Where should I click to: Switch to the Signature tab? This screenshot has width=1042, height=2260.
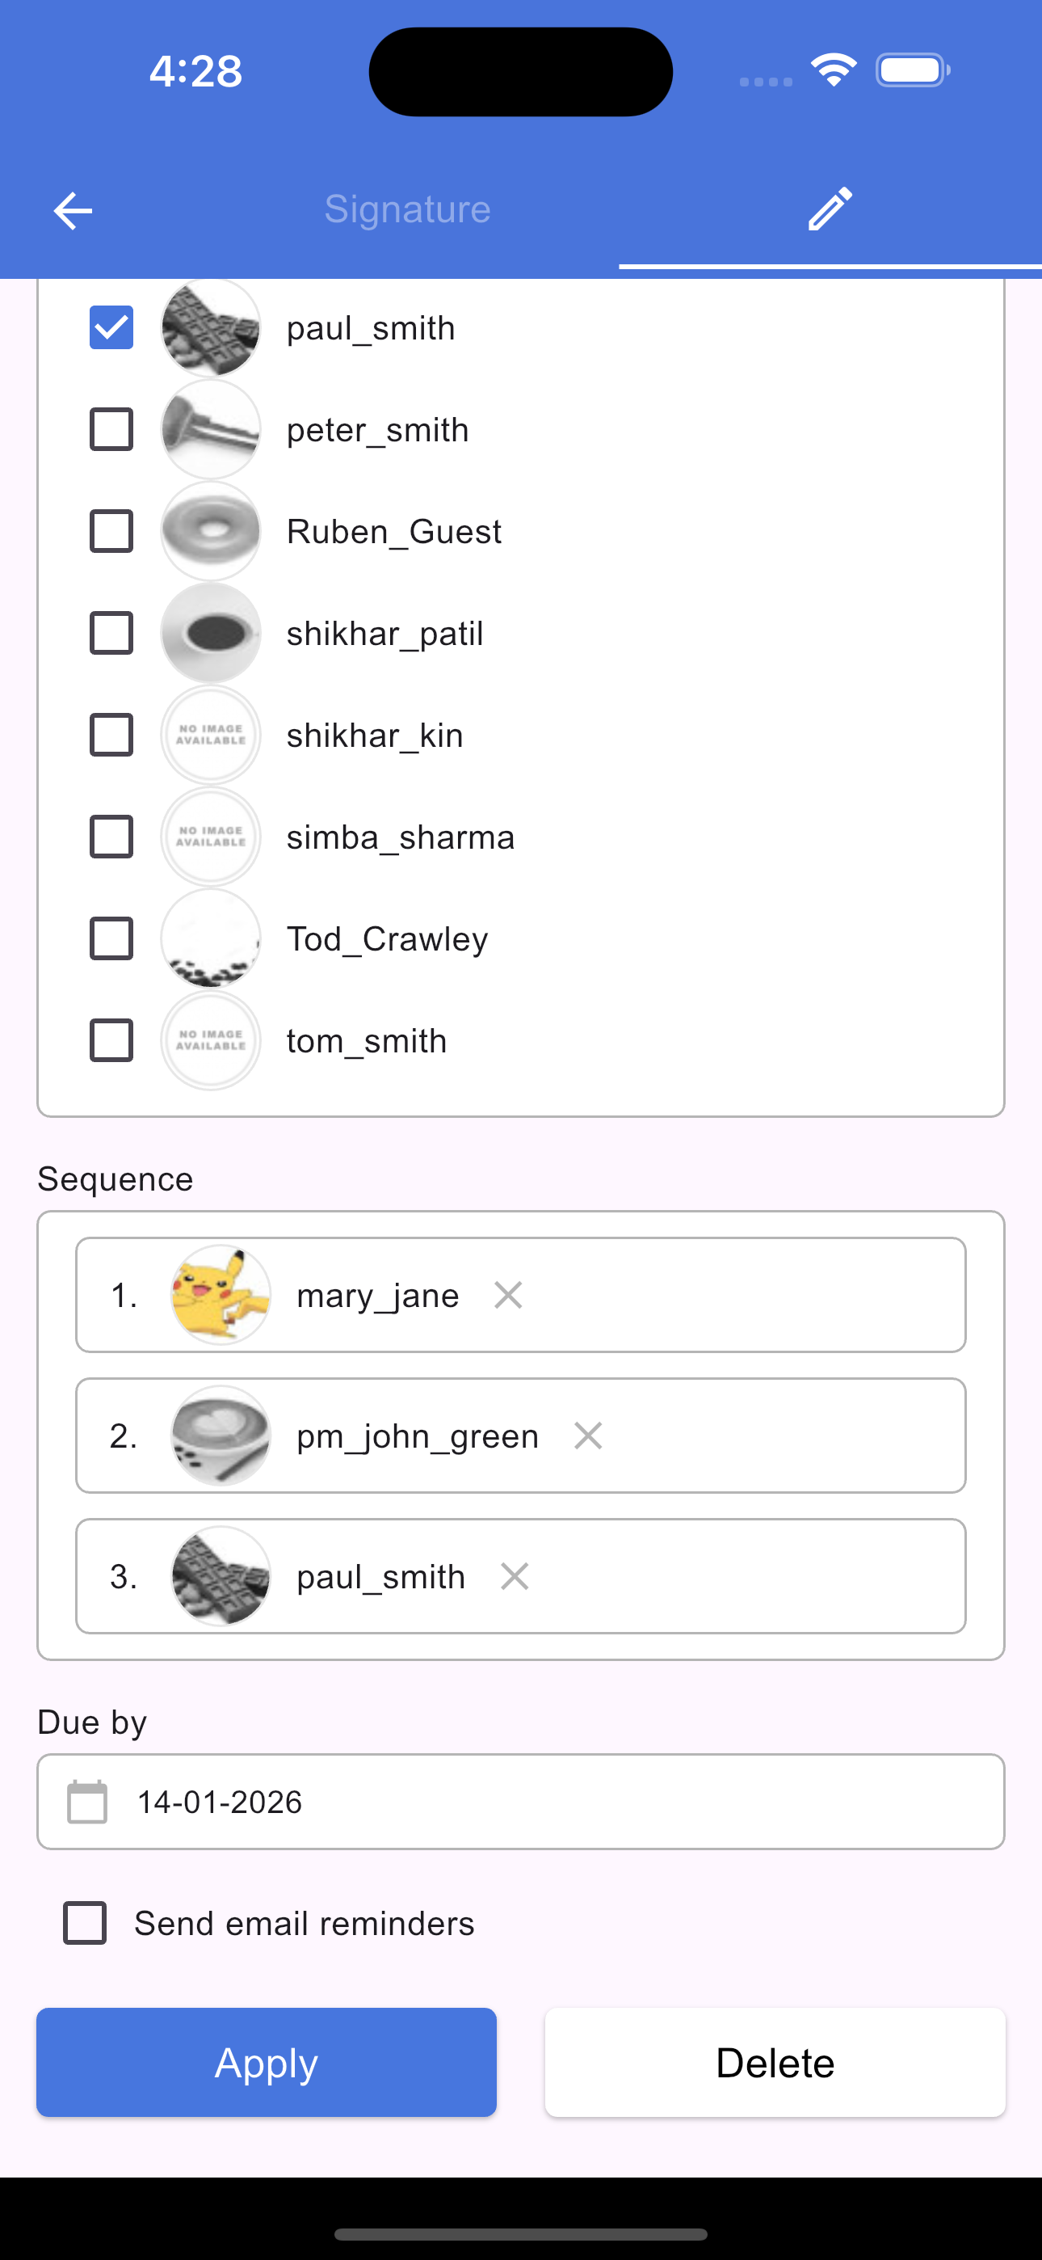point(407,209)
